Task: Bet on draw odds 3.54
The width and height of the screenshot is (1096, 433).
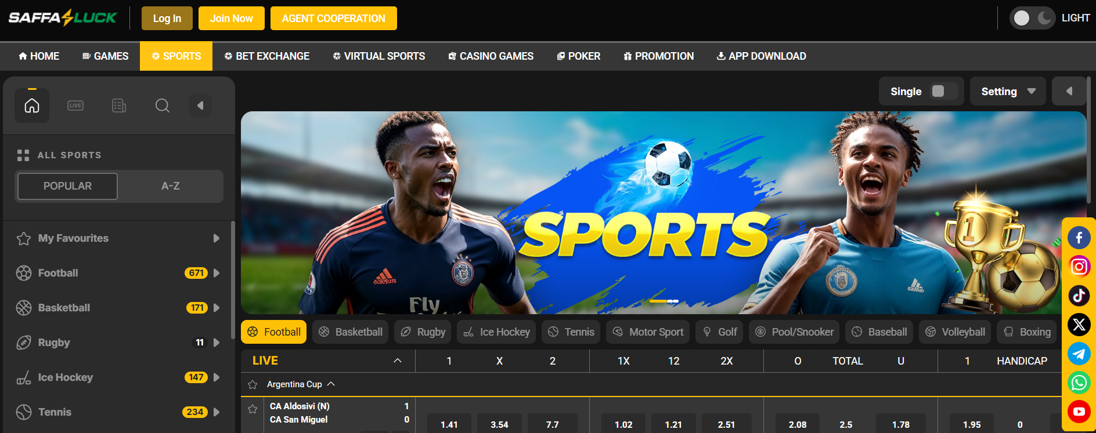Action: [x=499, y=424]
